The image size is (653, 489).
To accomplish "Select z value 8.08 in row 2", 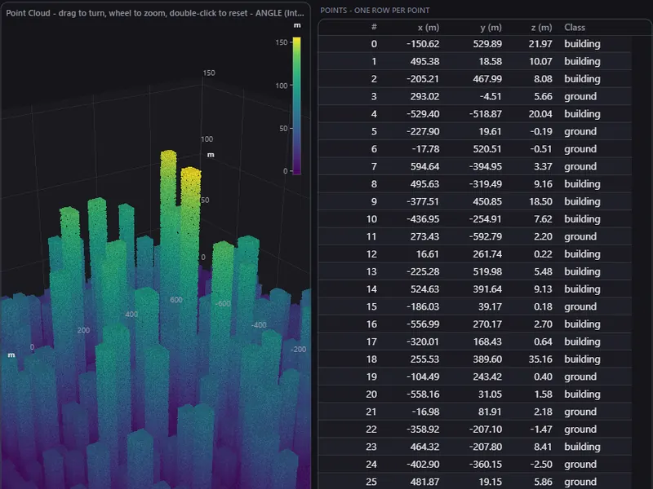I will [x=543, y=78].
